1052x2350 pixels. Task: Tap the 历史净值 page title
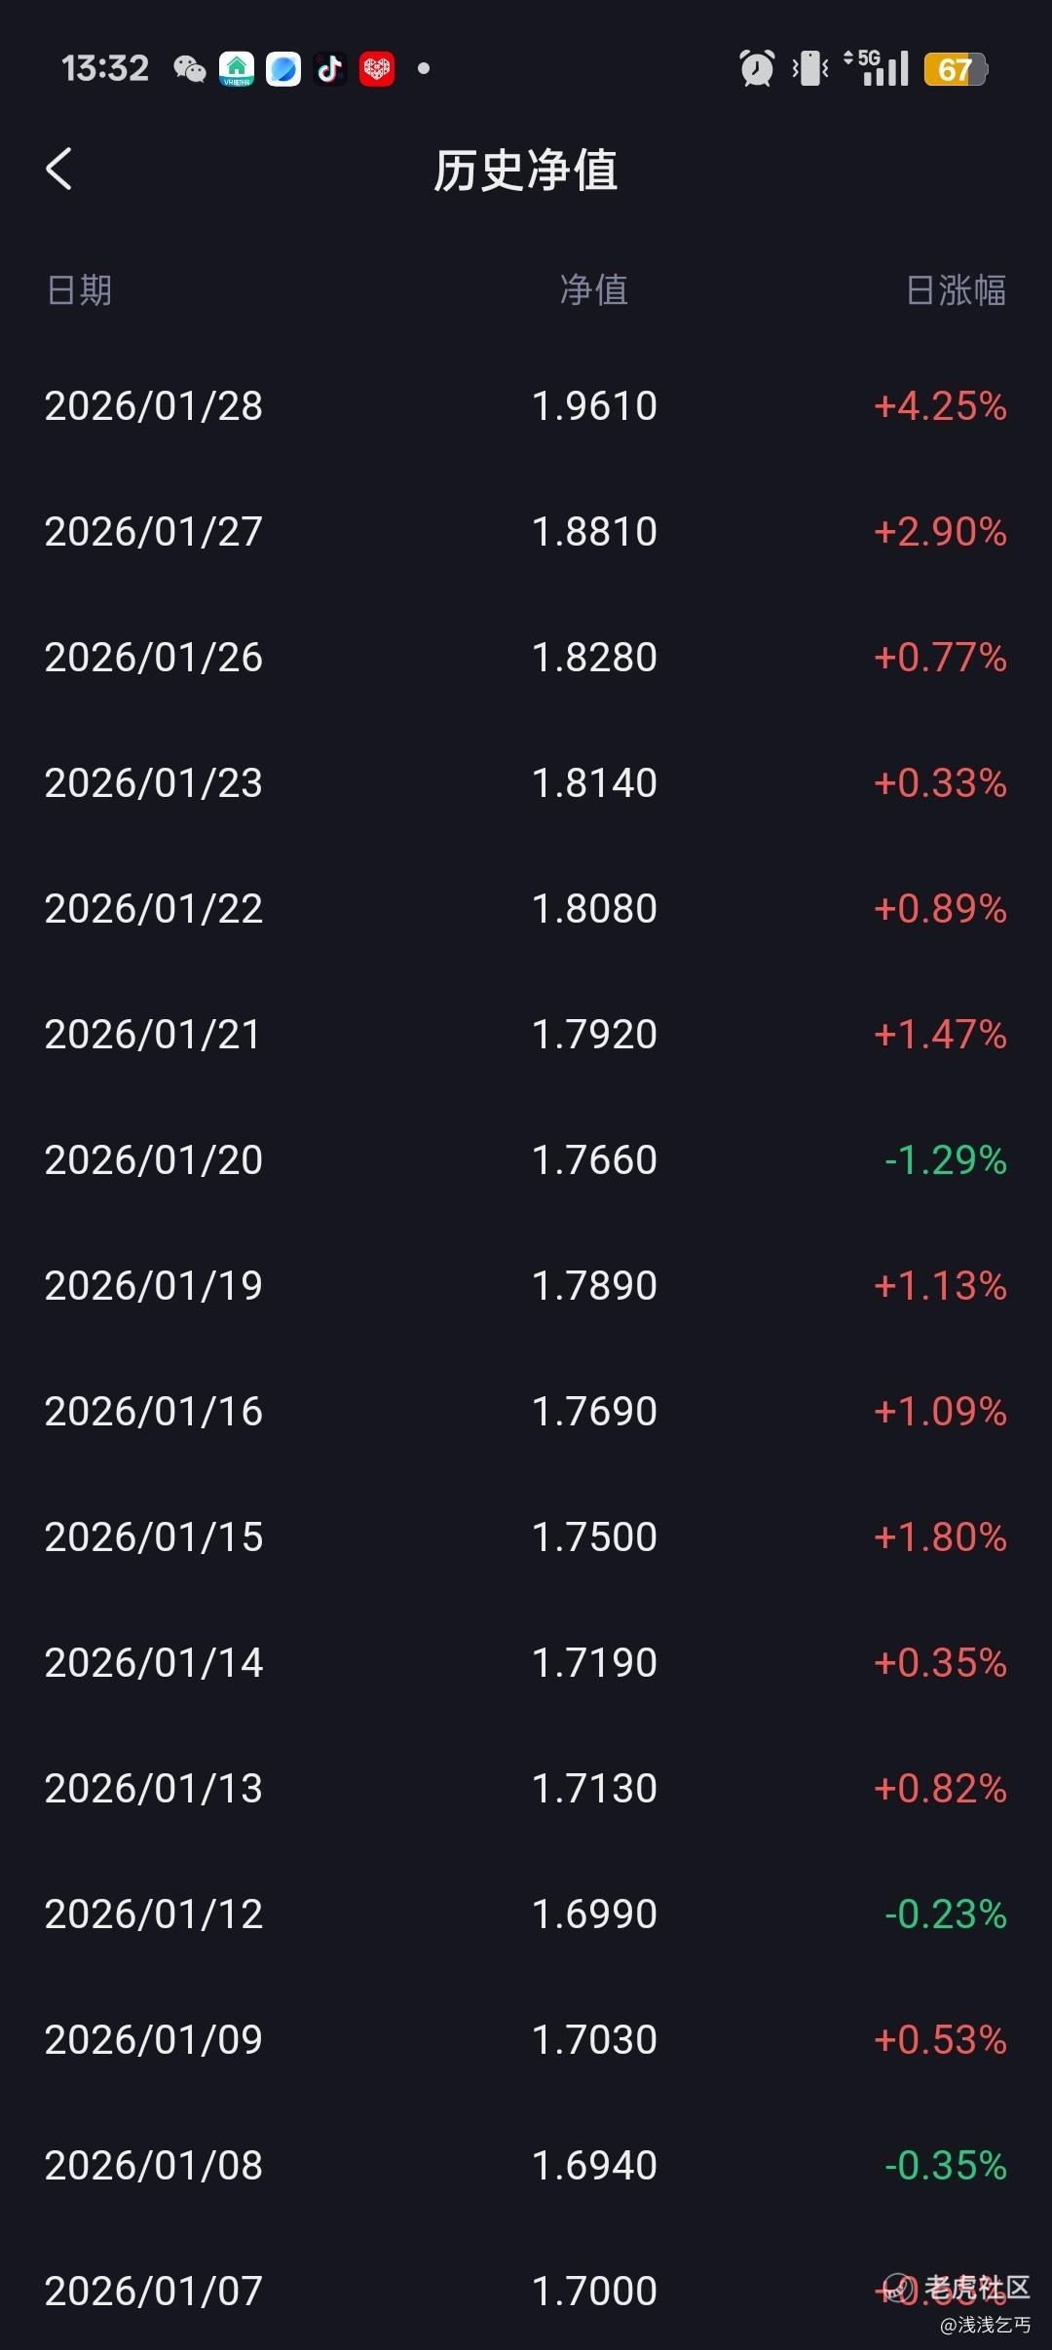(x=526, y=171)
